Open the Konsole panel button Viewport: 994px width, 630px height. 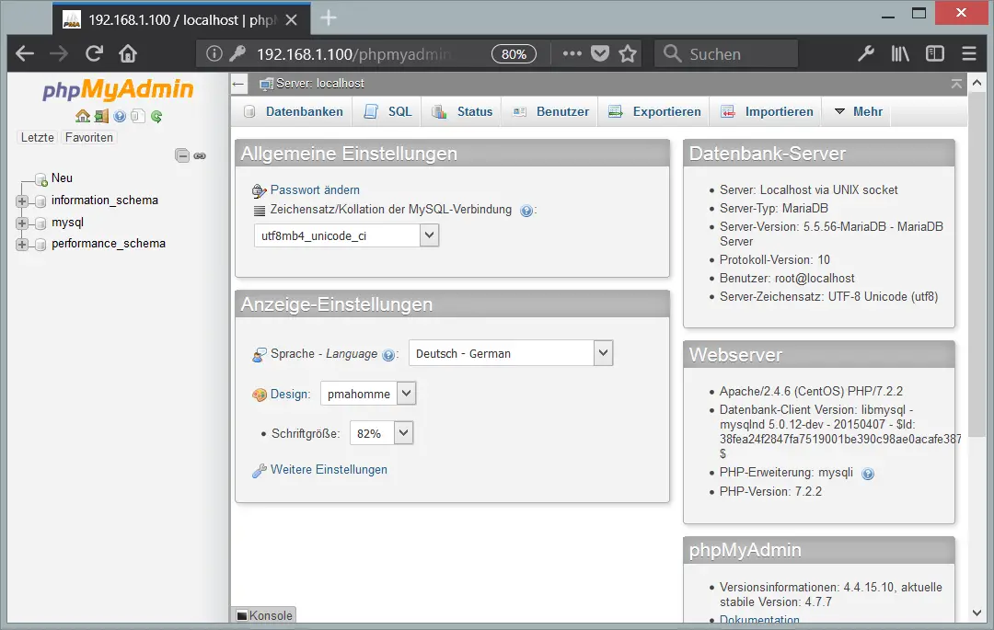click(x=264, y=615)
